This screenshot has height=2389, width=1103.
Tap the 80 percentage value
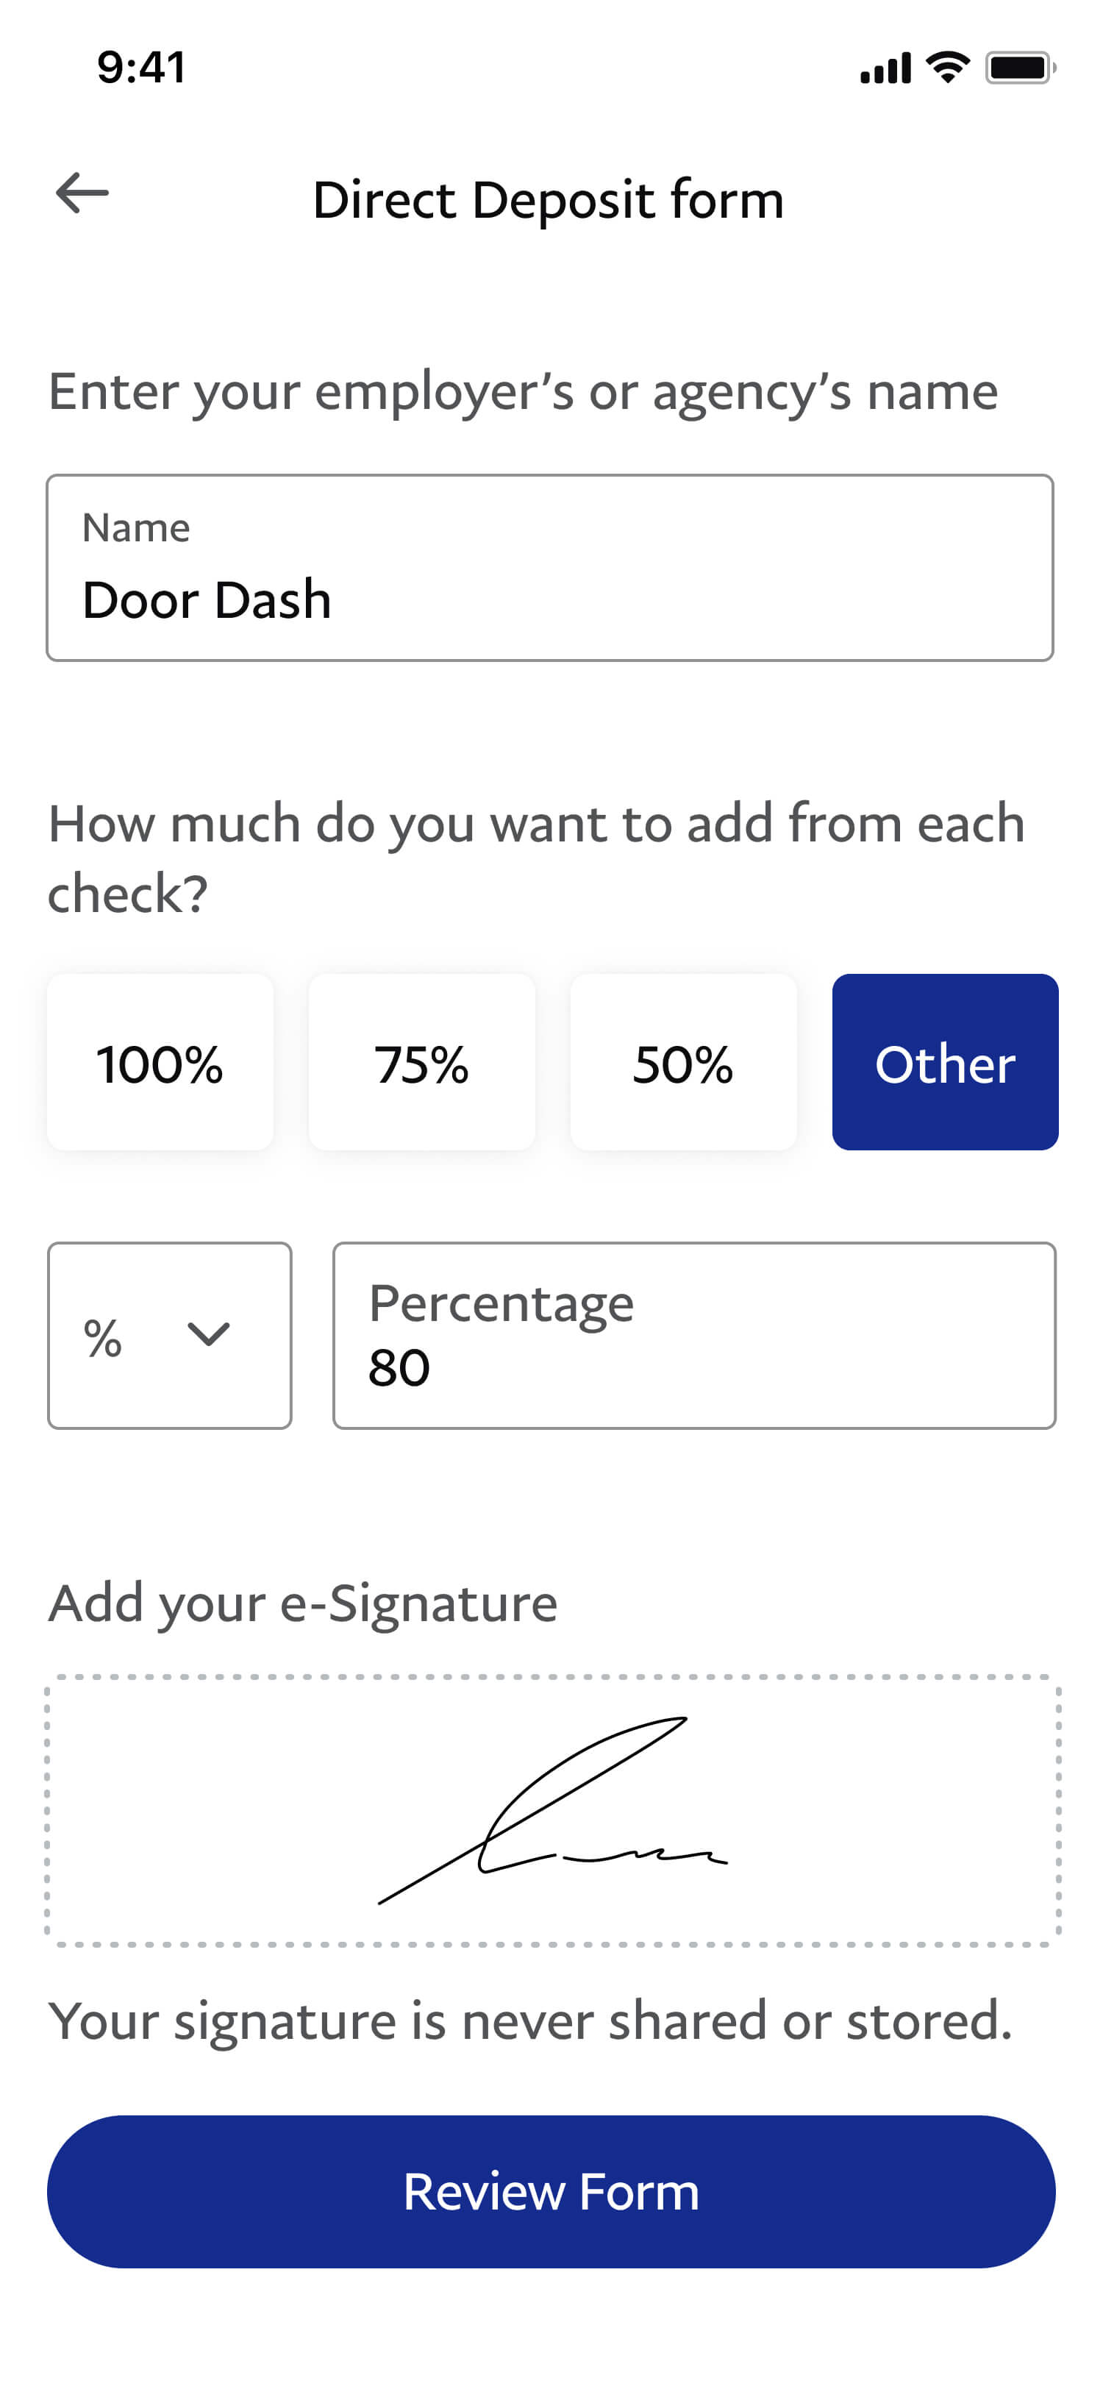click(399, 1368)
